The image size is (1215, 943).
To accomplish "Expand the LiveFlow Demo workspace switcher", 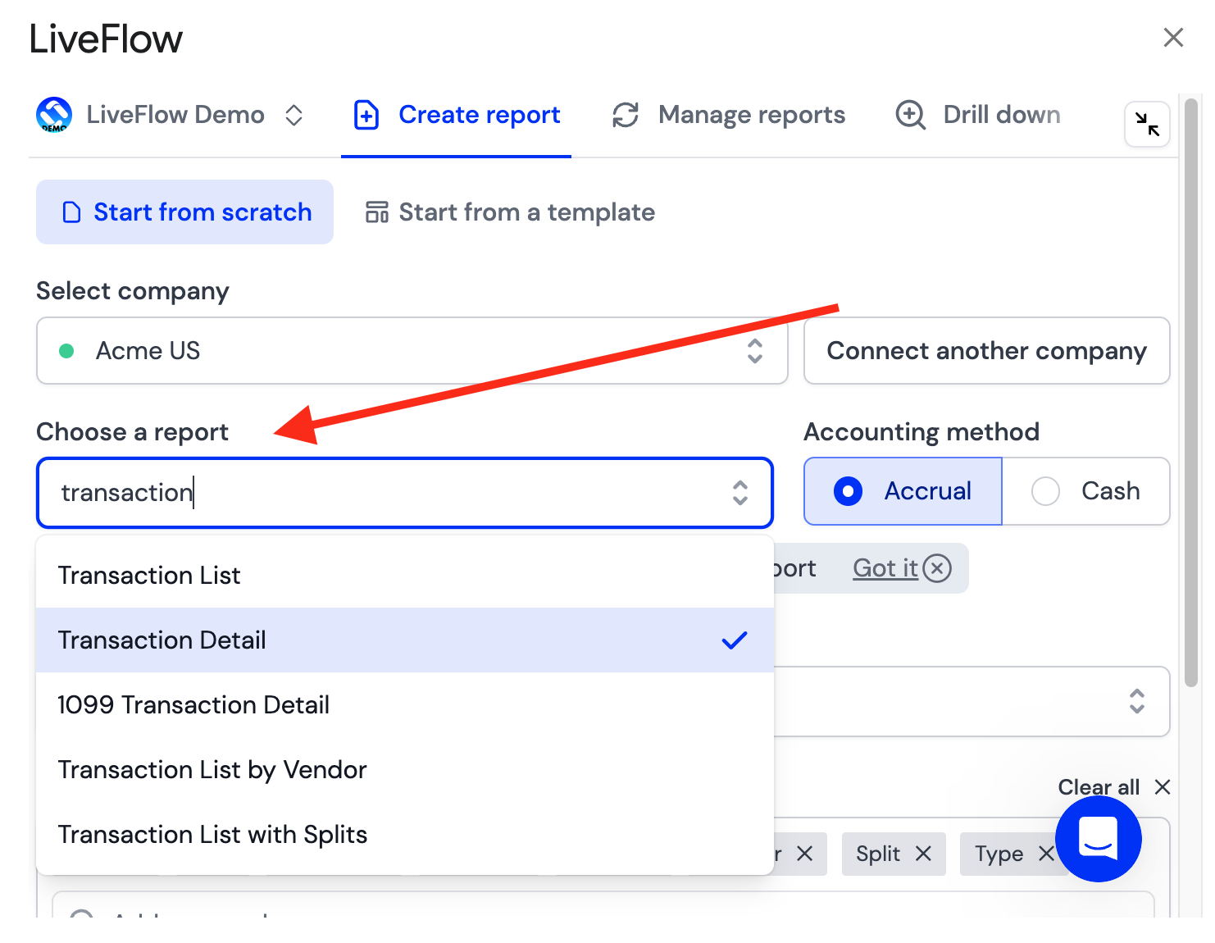I will (x=294, y=115).
